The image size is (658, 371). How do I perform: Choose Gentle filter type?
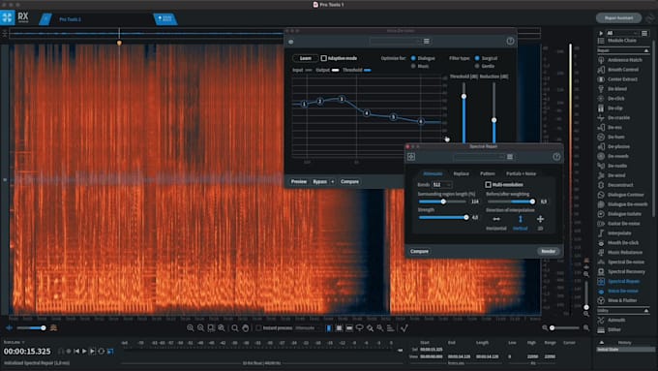pyautogui.click(x=477, y=67)
